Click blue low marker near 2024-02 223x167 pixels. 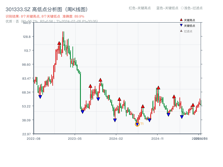[115, 120]
